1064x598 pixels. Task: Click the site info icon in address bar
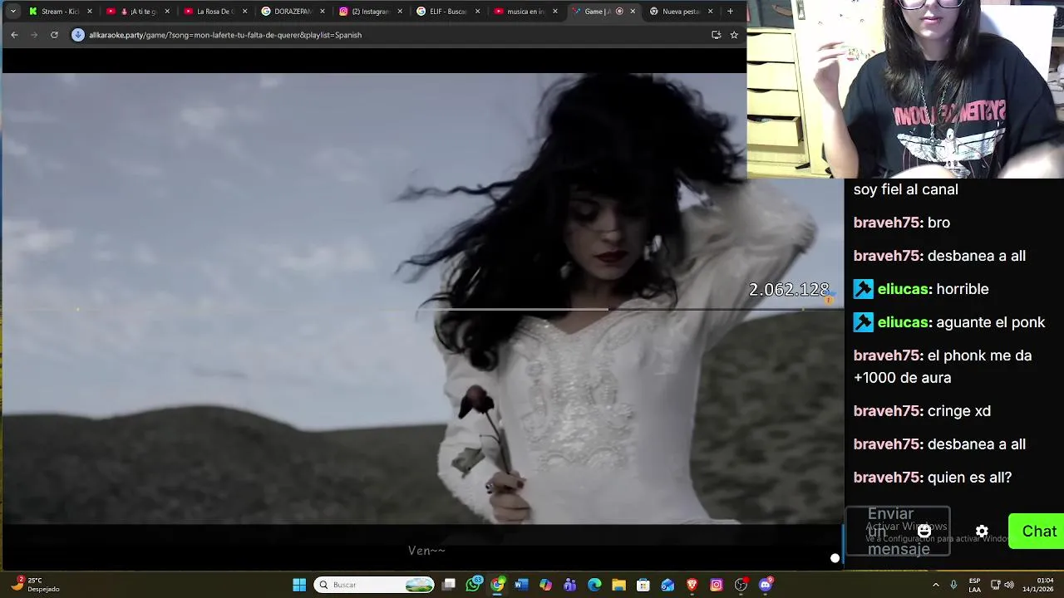point(78,35)
